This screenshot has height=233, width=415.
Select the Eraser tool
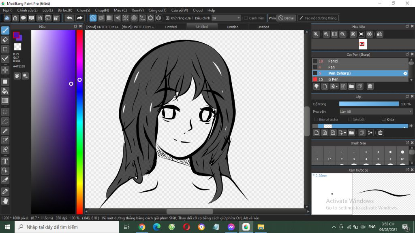coord(5,40)
